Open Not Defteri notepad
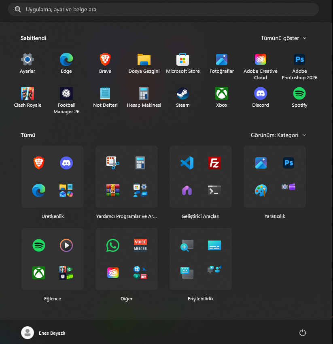Image resolution: width=333 pixels, height=344 pixels. click(105, 97)
